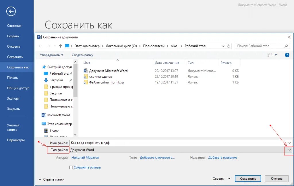Click the navigation back arrow in dialog
The height and width of the screenshot is (186, 294).
coord(40,46)
